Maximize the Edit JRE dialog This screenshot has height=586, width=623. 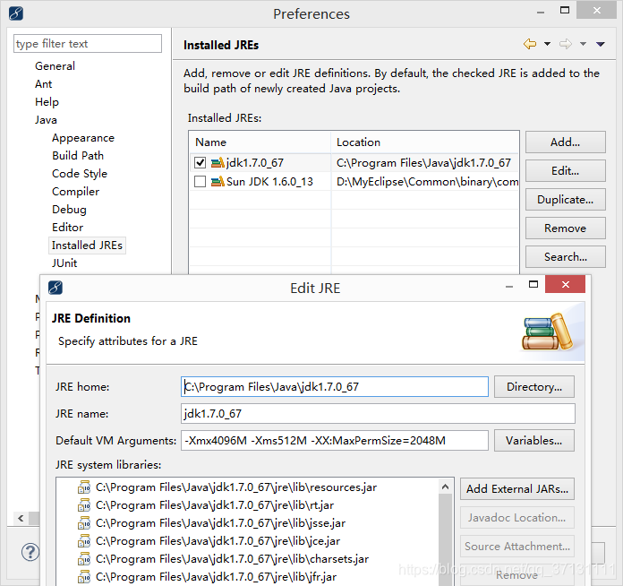(x=533, y=284)
